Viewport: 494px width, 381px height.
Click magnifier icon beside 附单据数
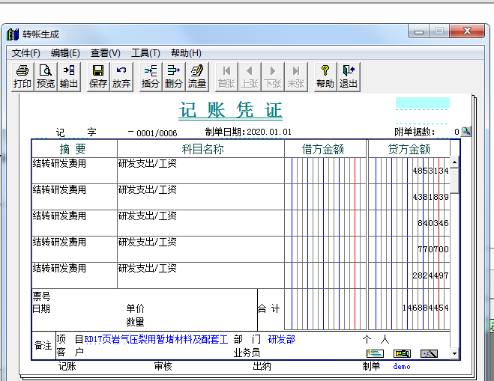tap(466, 131)
